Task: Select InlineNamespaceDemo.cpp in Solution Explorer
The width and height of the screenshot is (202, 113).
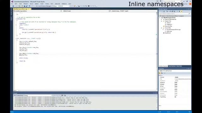Action: 173,30
